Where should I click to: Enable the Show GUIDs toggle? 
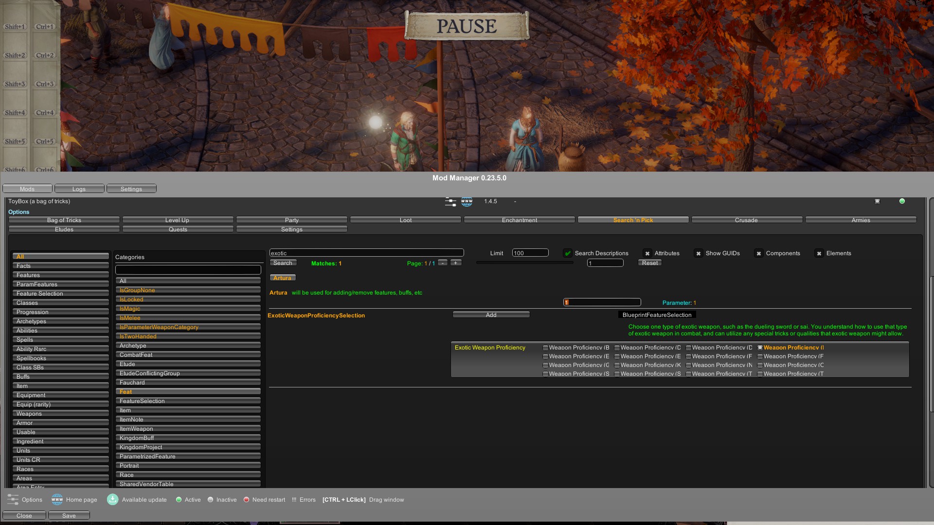699,253
